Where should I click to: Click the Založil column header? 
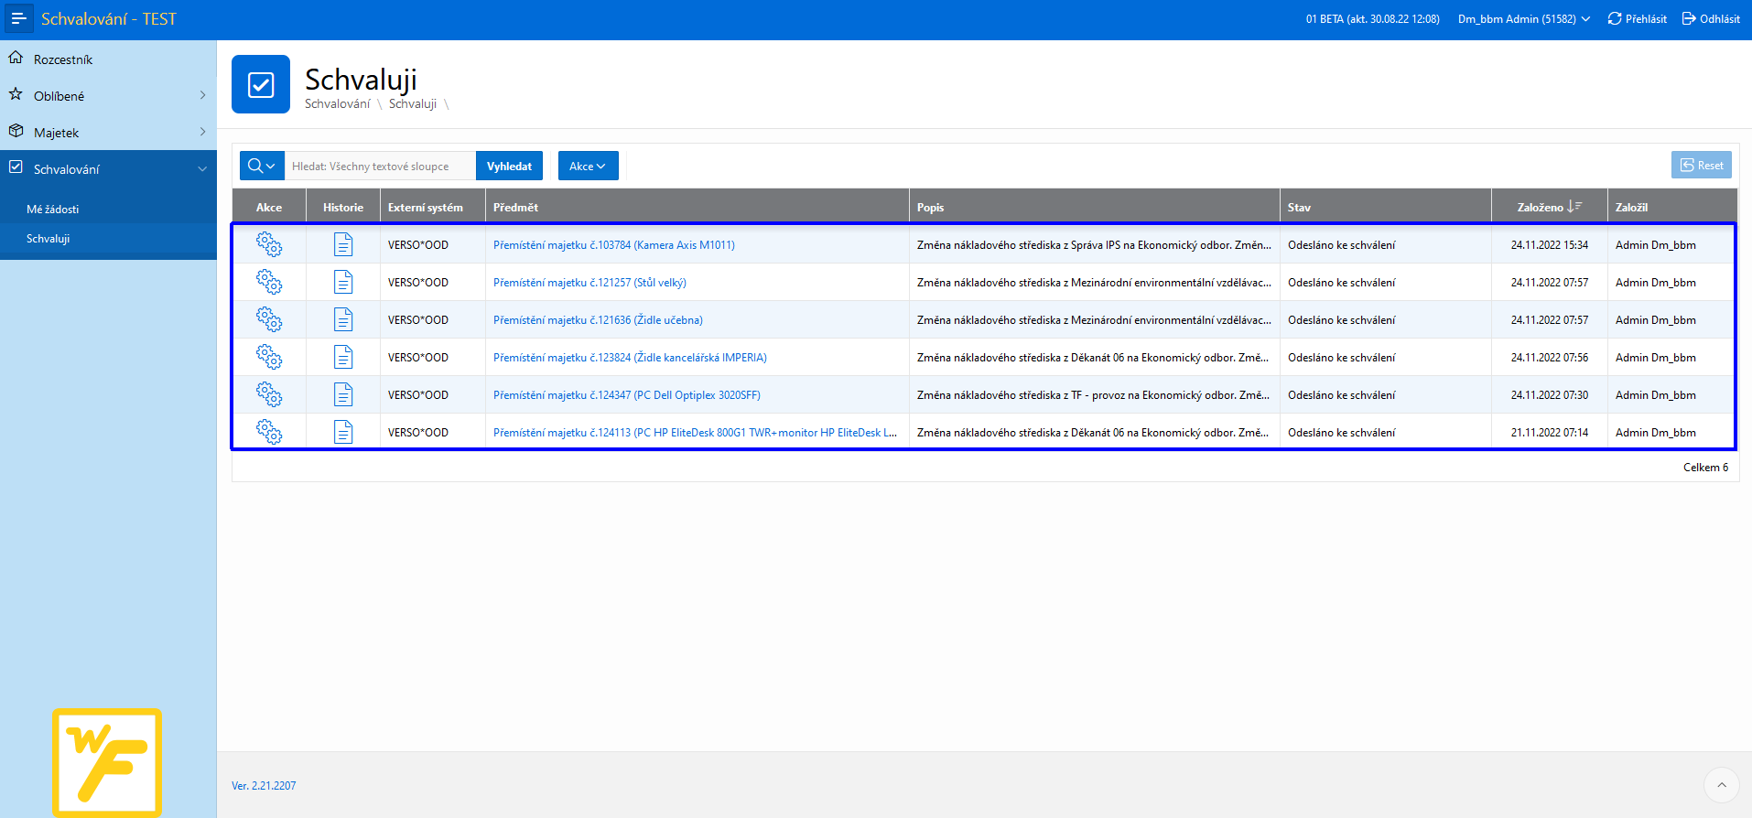[x=1672, y=207]
